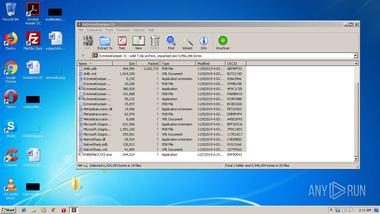
Task: Click WinRAR taskbar button
Action: (74, 210)
